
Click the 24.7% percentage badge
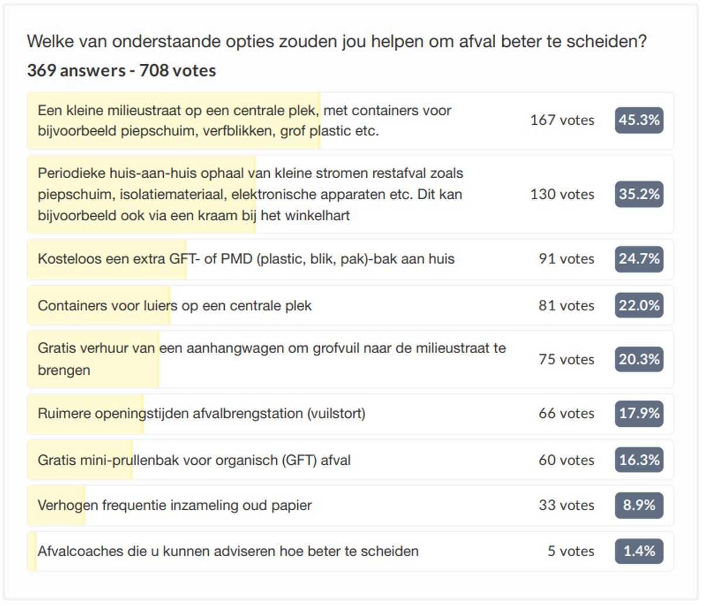(x=638, y=259)
